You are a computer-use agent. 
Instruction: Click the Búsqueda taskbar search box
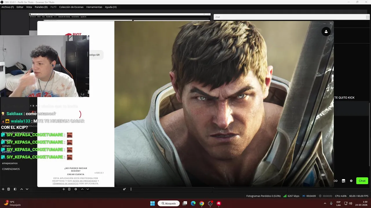click(169, 203)
